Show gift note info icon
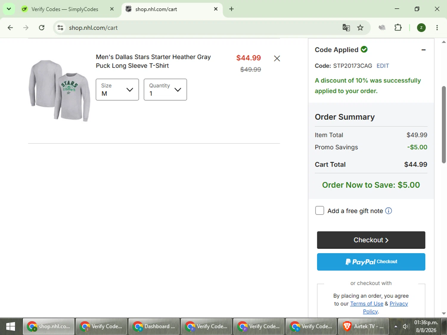 389,211
